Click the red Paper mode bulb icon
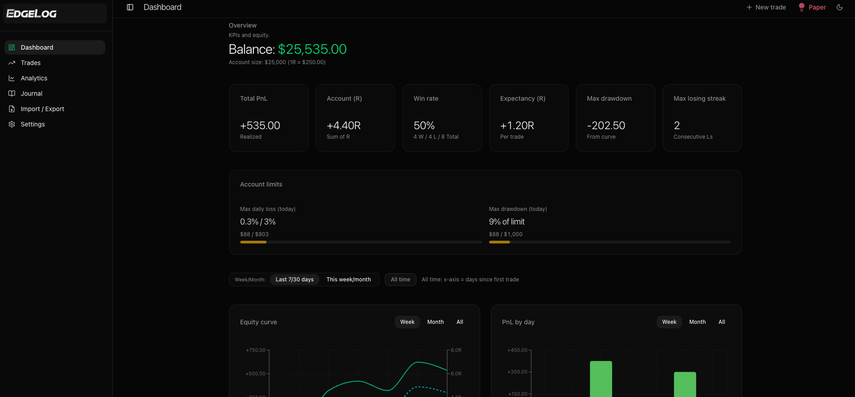Screen dimensions: 855x397 (802, 7)
